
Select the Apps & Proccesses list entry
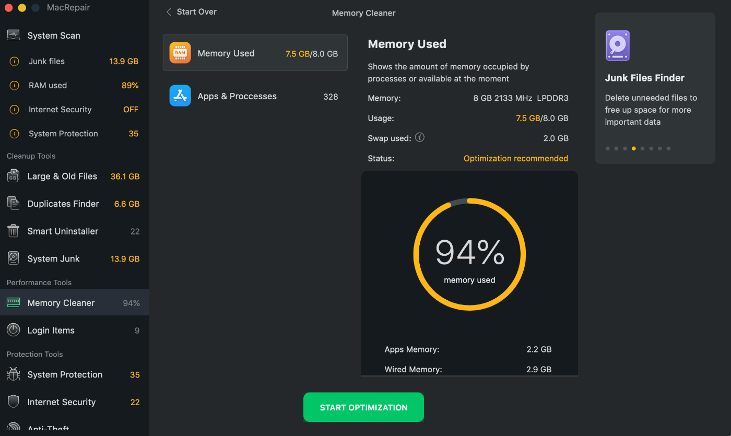tap(255, 96)
